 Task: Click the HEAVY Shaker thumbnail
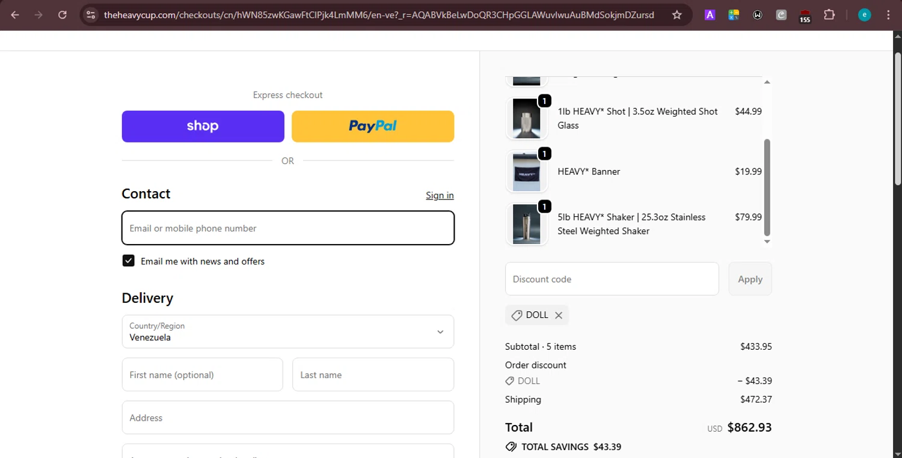[x=527, y=224]
